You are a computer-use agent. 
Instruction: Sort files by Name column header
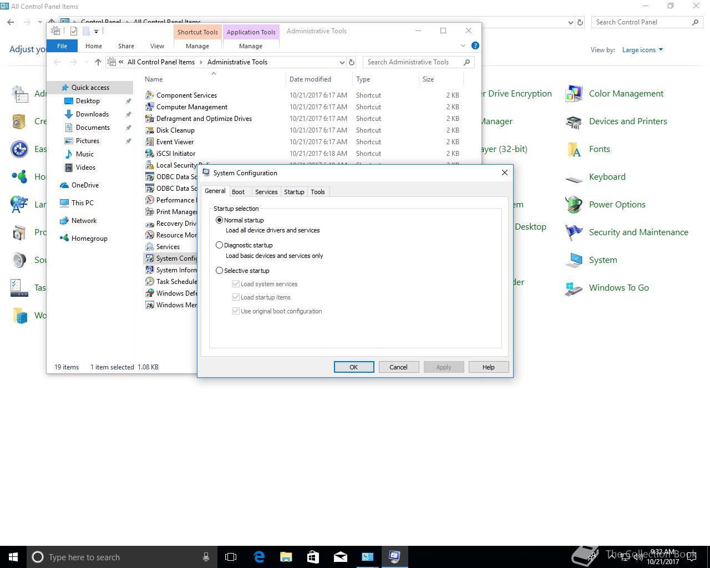point(214,79)
